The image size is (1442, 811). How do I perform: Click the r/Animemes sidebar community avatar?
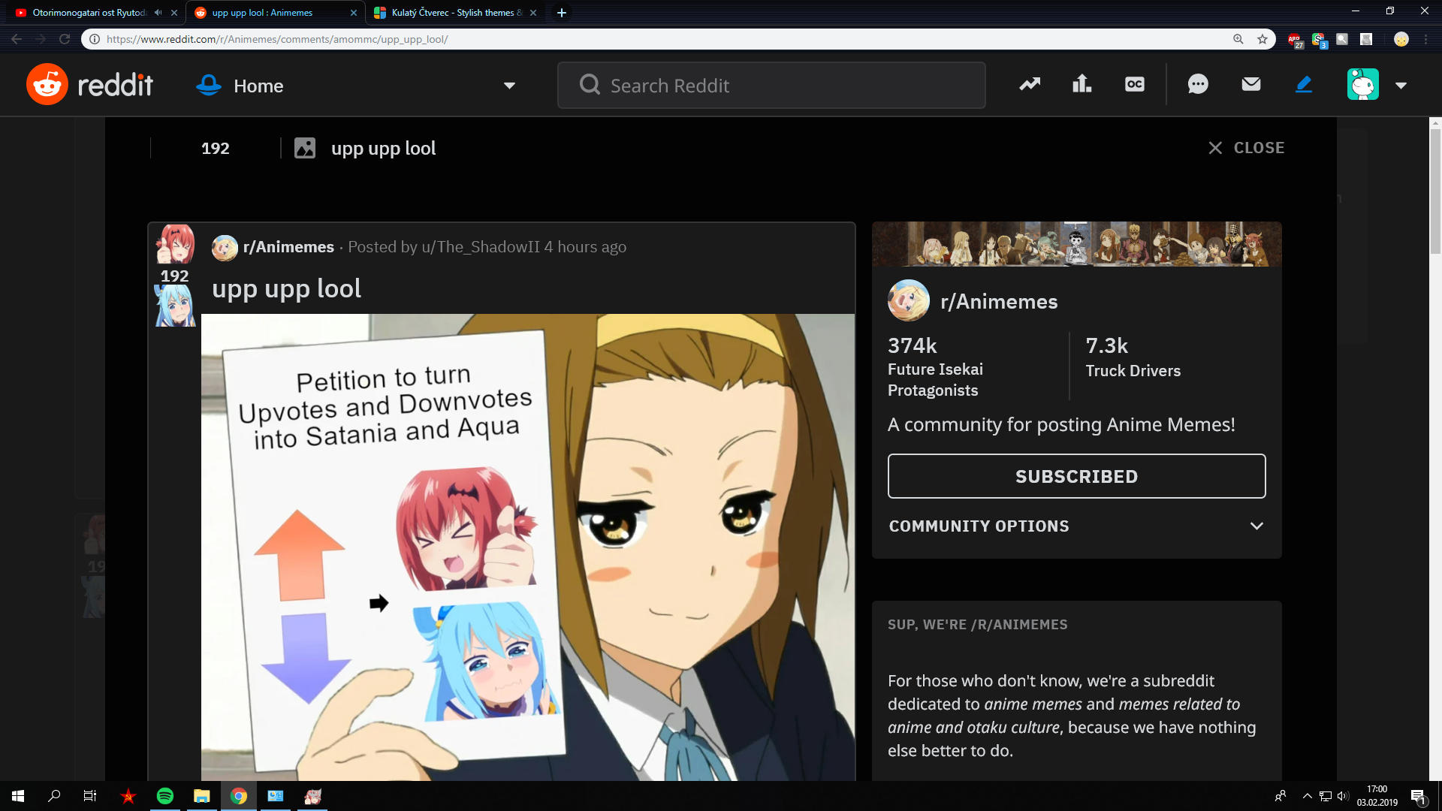pos(909,300)
